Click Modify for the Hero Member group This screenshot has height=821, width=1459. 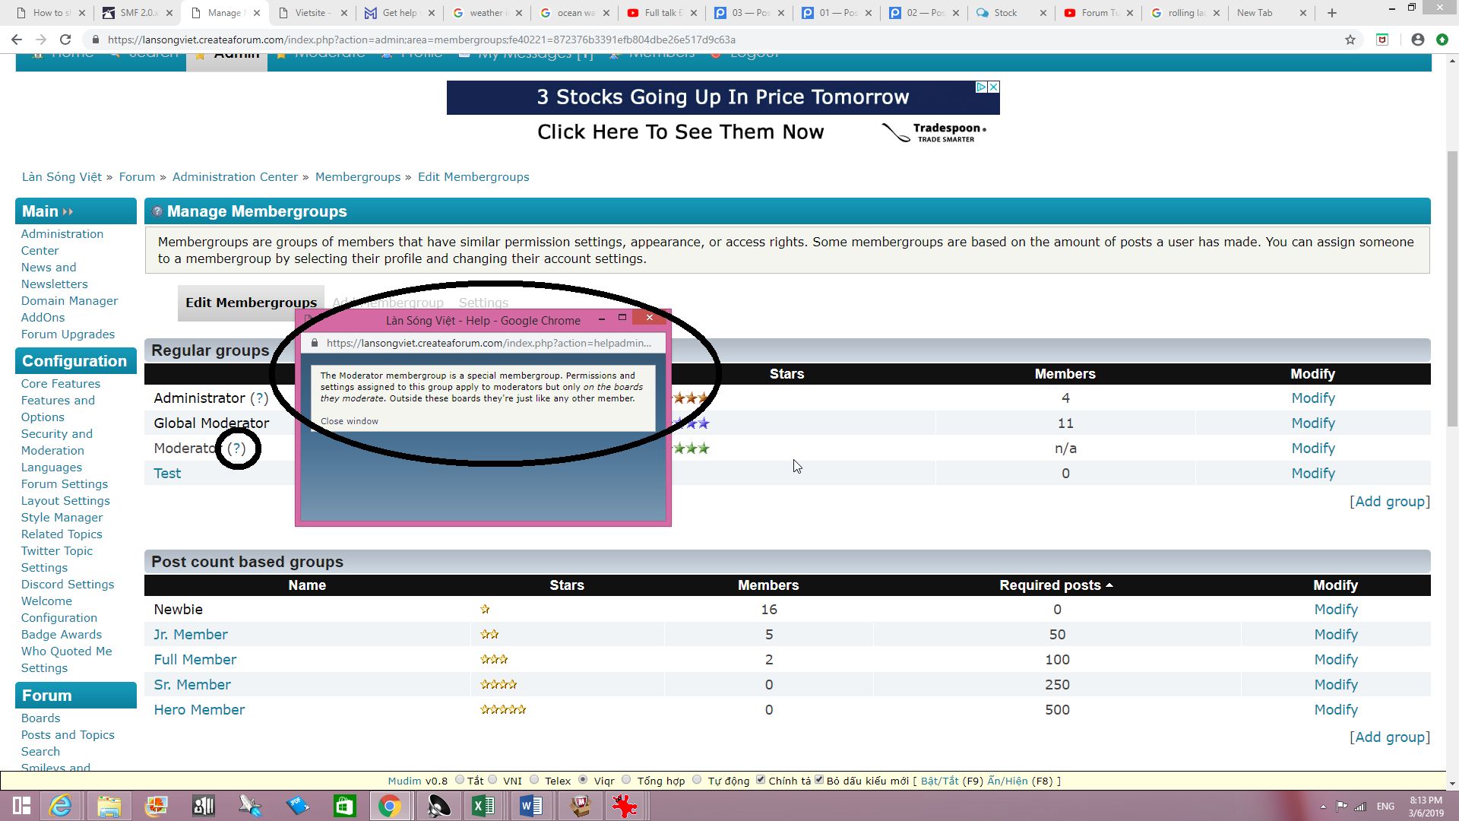1335,710
